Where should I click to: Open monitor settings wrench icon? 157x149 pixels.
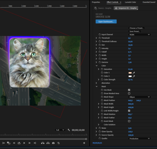click(69, 130)
